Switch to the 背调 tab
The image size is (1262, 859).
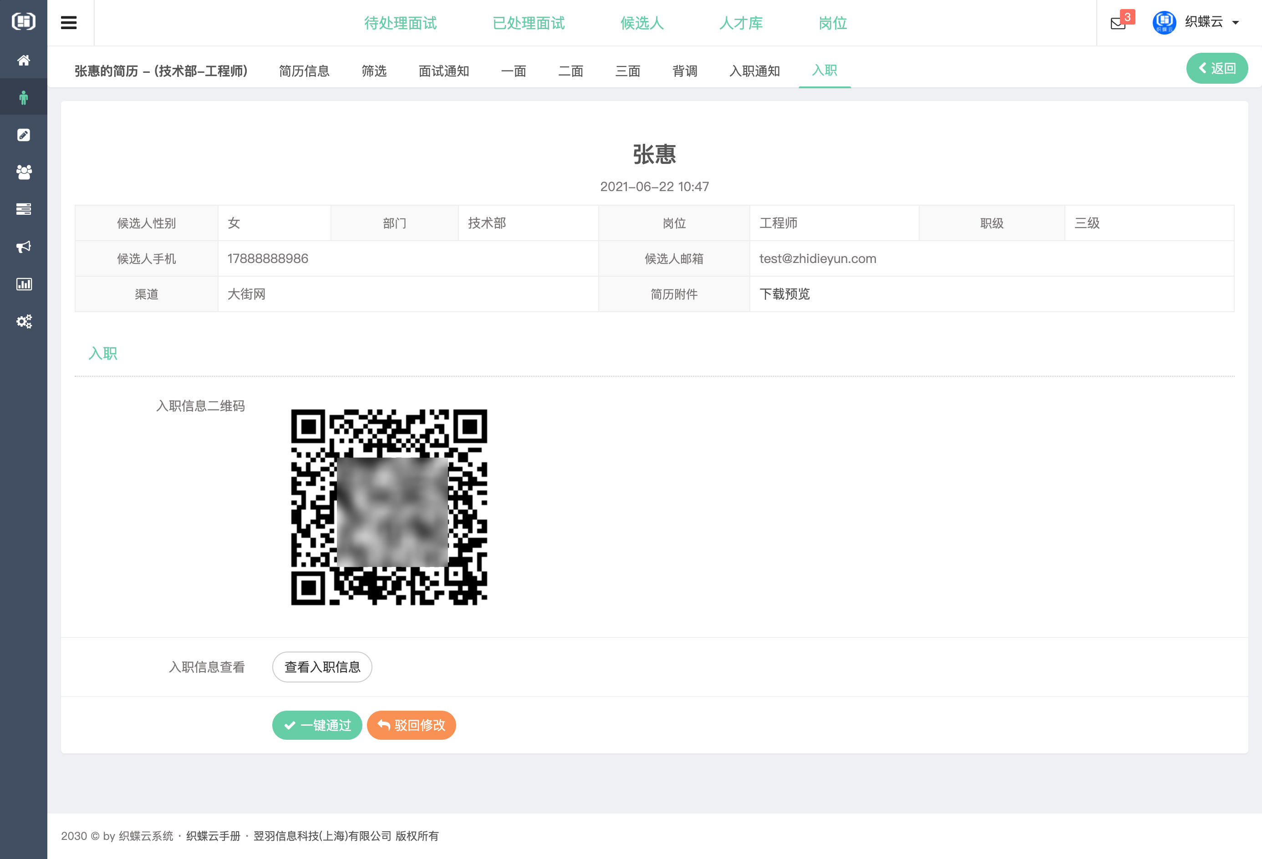point(685,71)
